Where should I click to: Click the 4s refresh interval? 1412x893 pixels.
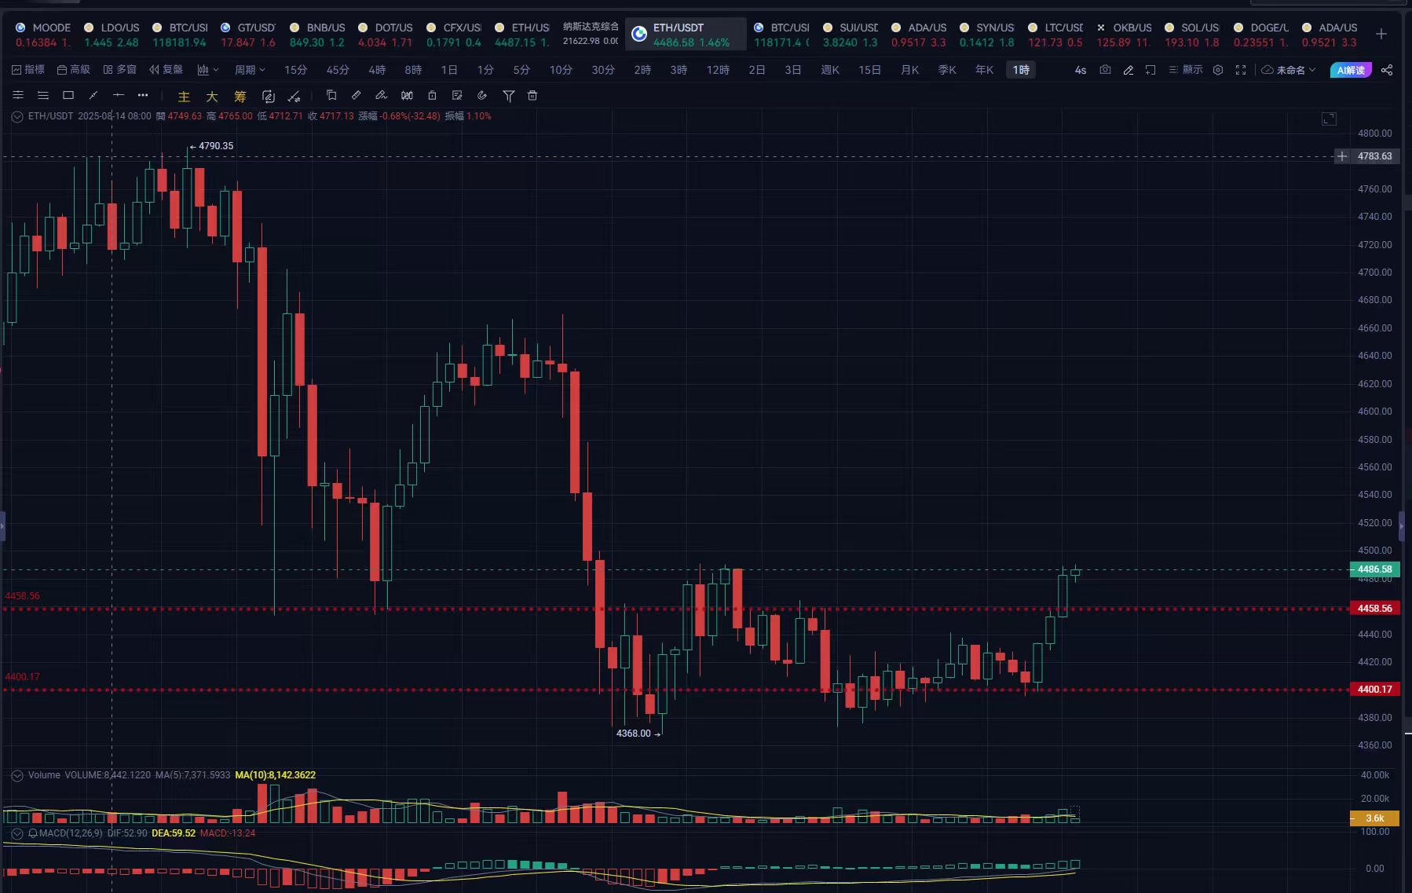[x=1081, y=70]
